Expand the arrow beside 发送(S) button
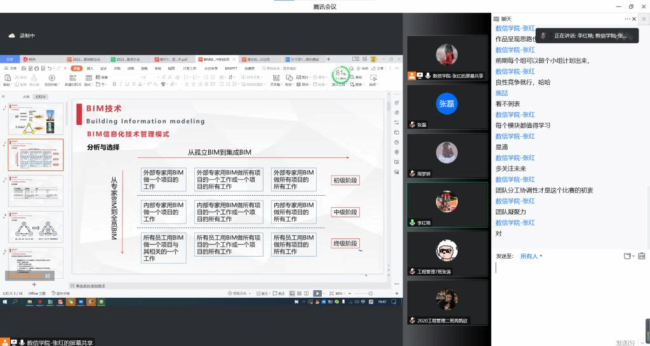The height and width of the screenshot is (346, 650). (642, 342)
